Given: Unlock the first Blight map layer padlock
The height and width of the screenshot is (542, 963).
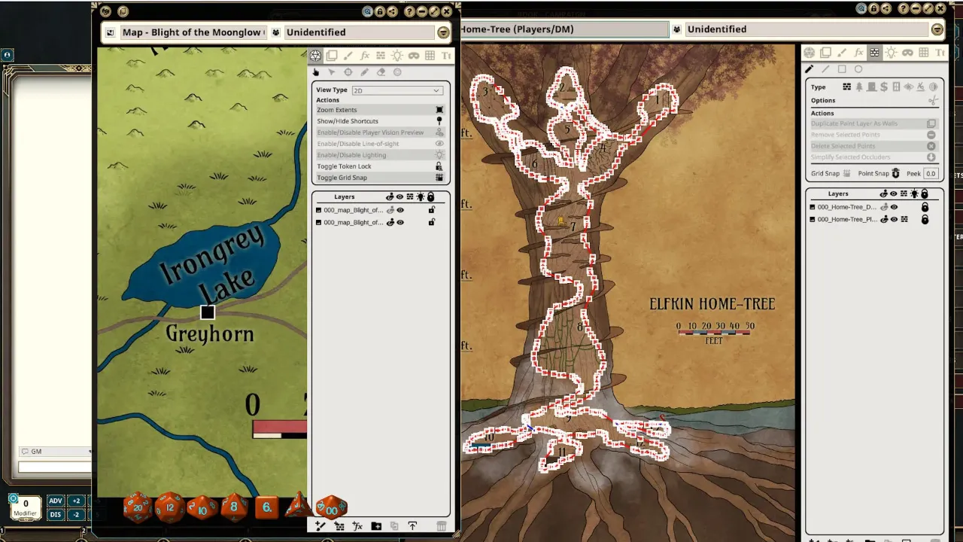Looking at the screenshot, I should [432, 210].
